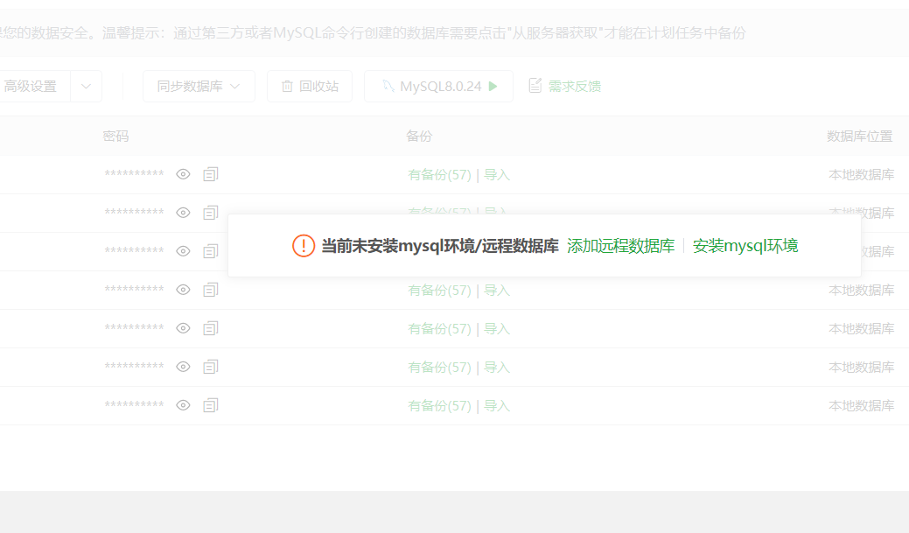Click the 高级设置 button

coord(33,87)
